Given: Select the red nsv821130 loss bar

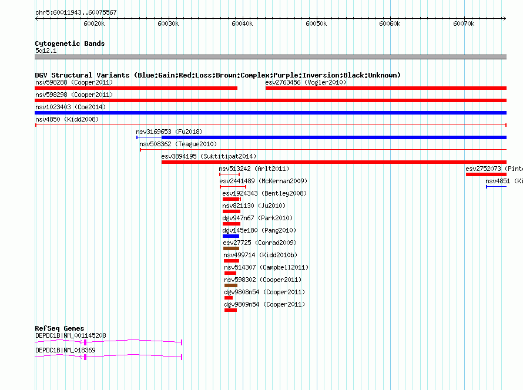Looking at the screenshot, I should [232, 211].
